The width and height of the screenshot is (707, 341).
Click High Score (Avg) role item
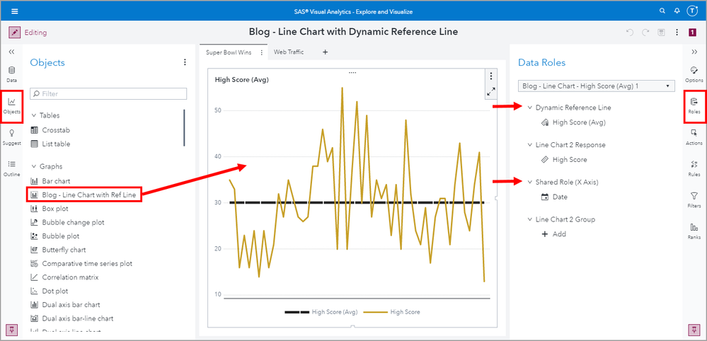(573, 122)
